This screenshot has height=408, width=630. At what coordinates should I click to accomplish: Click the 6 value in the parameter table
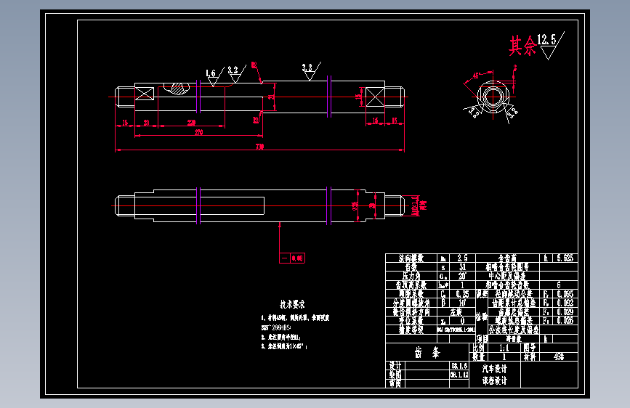click(559, 285)
